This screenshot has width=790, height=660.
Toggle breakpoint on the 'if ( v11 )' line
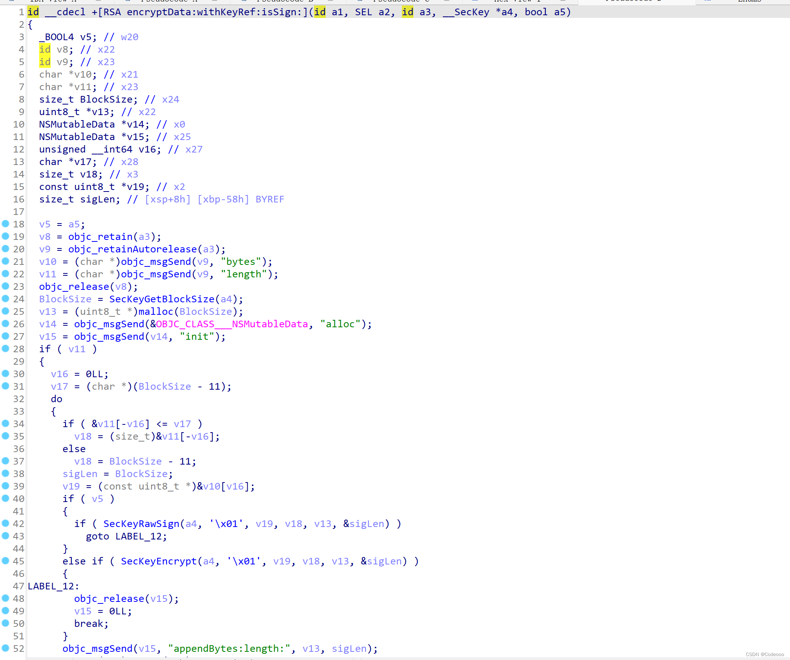click(x=5, y=348)
